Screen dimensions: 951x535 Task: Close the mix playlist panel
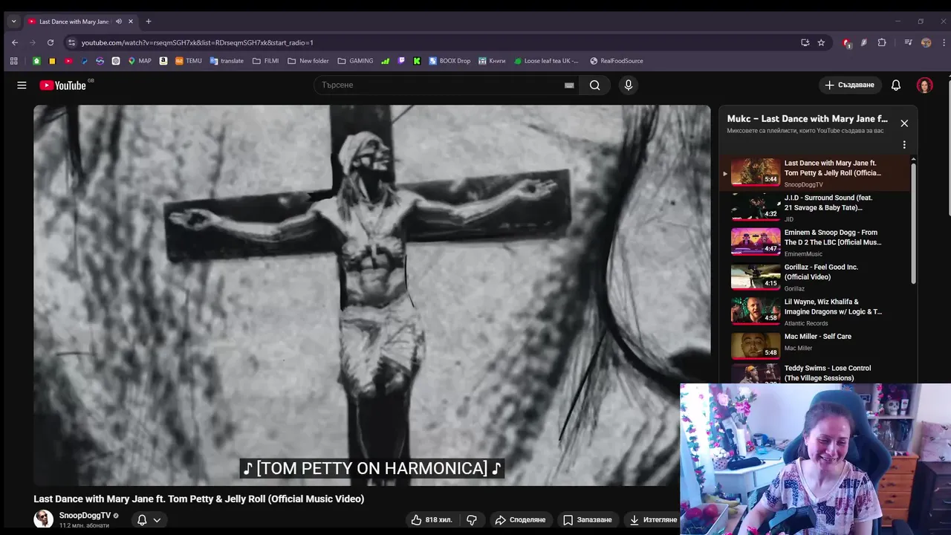[904, 123]
